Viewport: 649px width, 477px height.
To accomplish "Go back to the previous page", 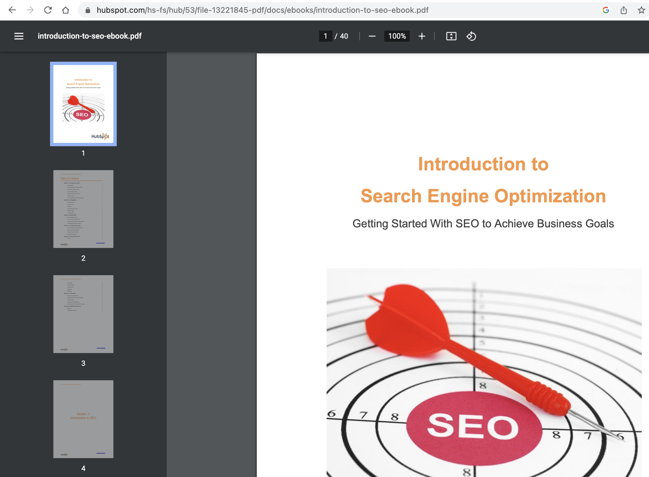I will [x=12, y=10].
